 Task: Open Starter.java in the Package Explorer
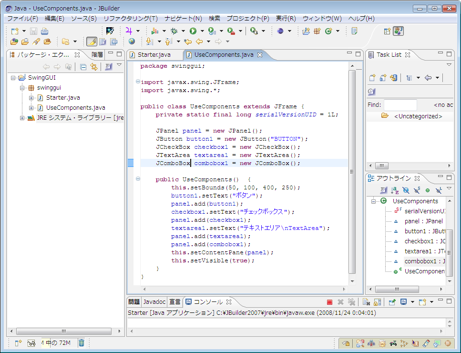click(62, 98)
